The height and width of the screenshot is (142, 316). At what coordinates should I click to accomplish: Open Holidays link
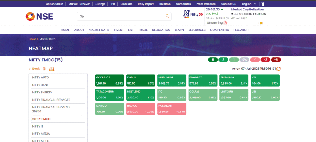pos(165,4)
